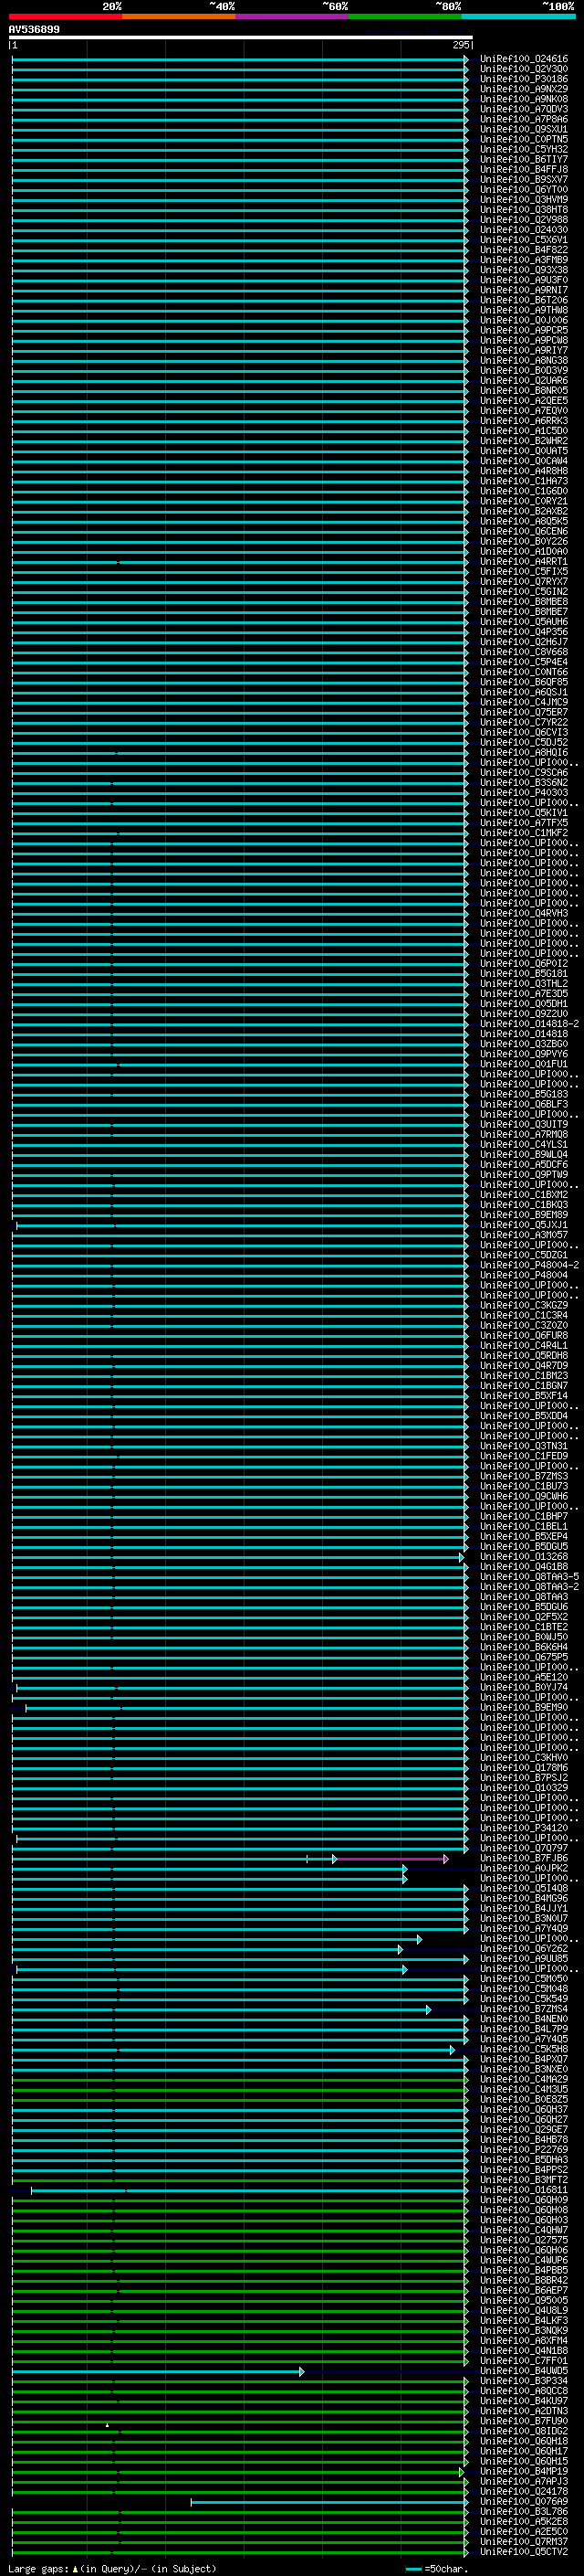Open hit UniRef100_P30186
The image size is (584, 2576).
click(x=524, y=79)
